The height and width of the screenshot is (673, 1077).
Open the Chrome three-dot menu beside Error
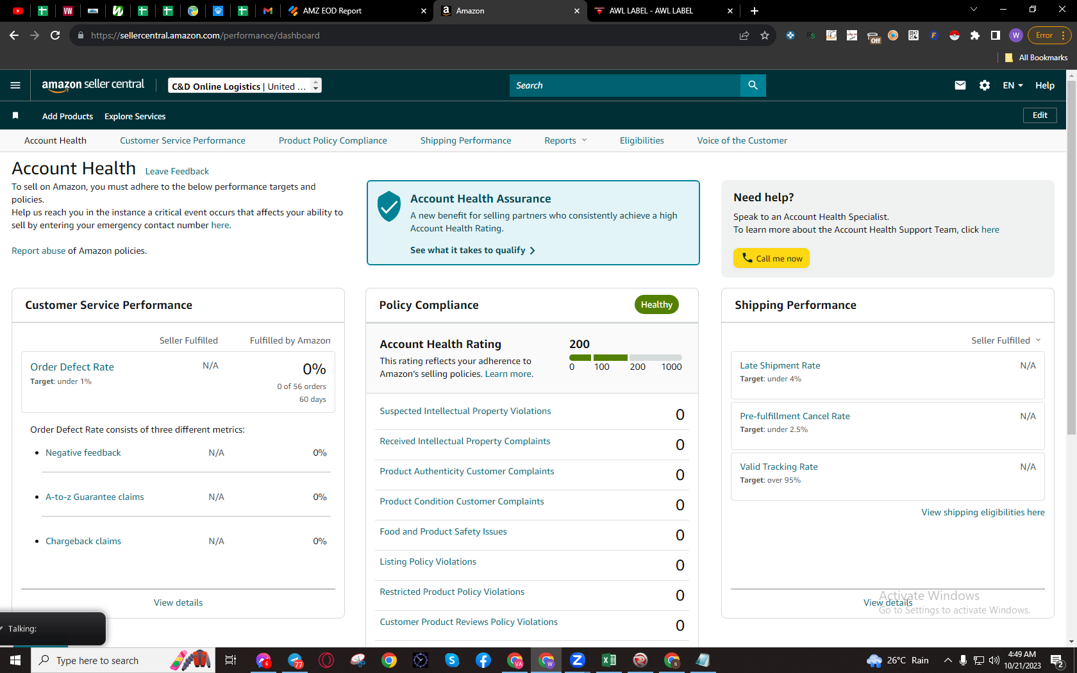(x=1064, y=35)
